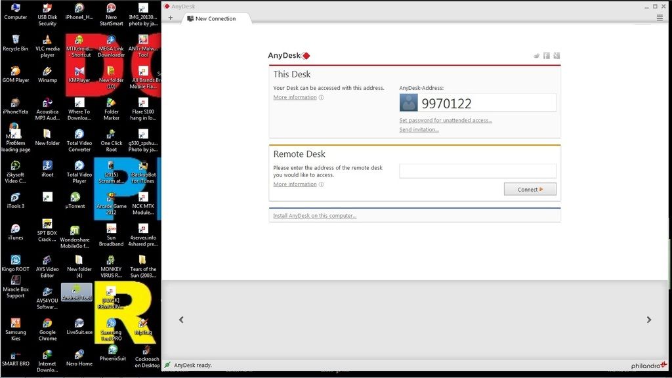The height and width of the screenshot is (378, 672).
Task: Go to previous item with left arrow
Action: pos(181,320)
